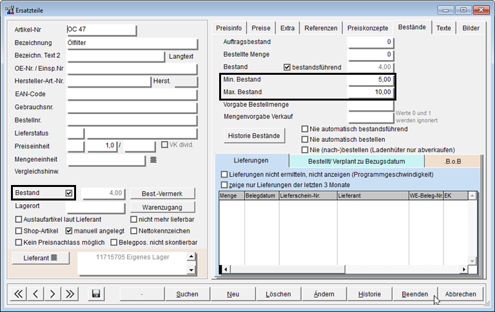Enable Nie automatisch bestandsführend

[x=305, y=129]
